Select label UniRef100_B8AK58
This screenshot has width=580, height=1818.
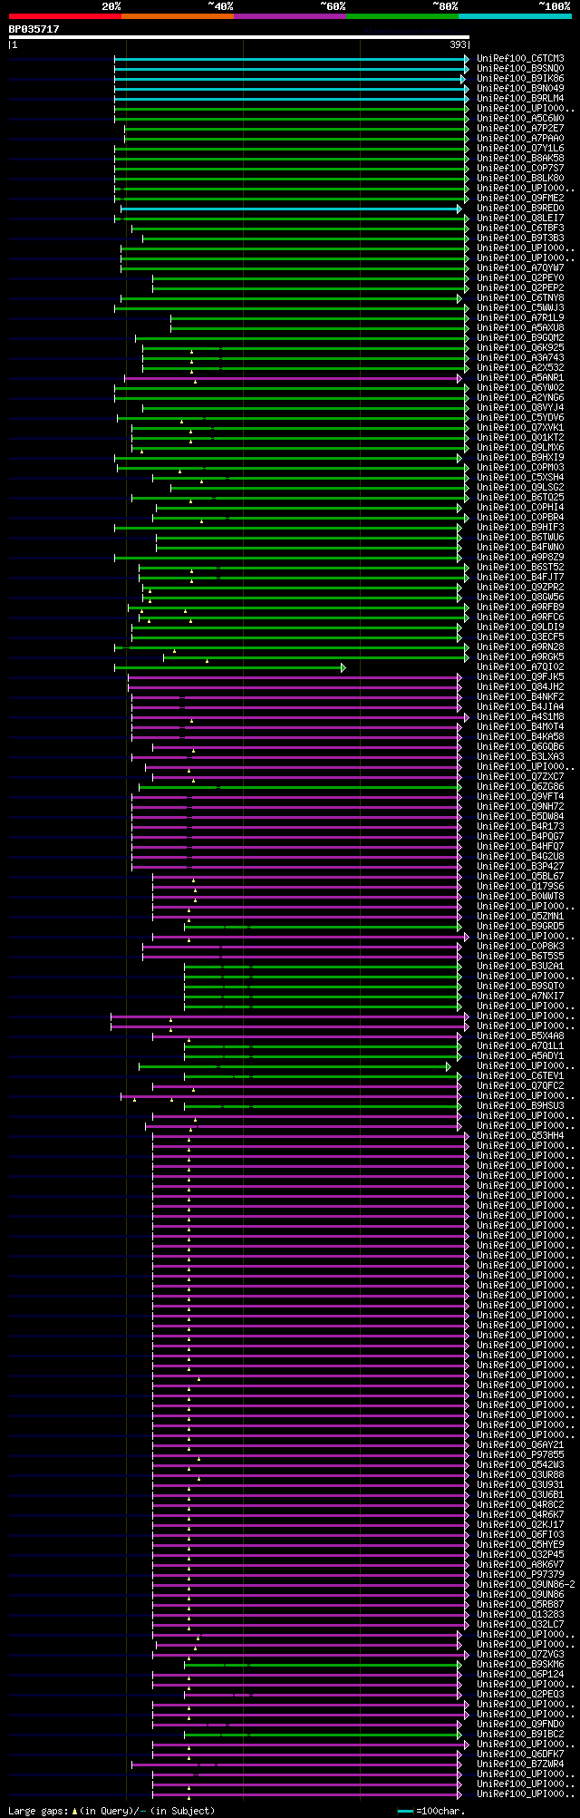(x=520, y=158)
